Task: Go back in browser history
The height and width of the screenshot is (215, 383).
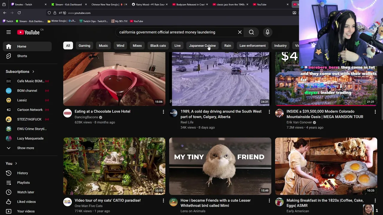Action: click(5, 13)
